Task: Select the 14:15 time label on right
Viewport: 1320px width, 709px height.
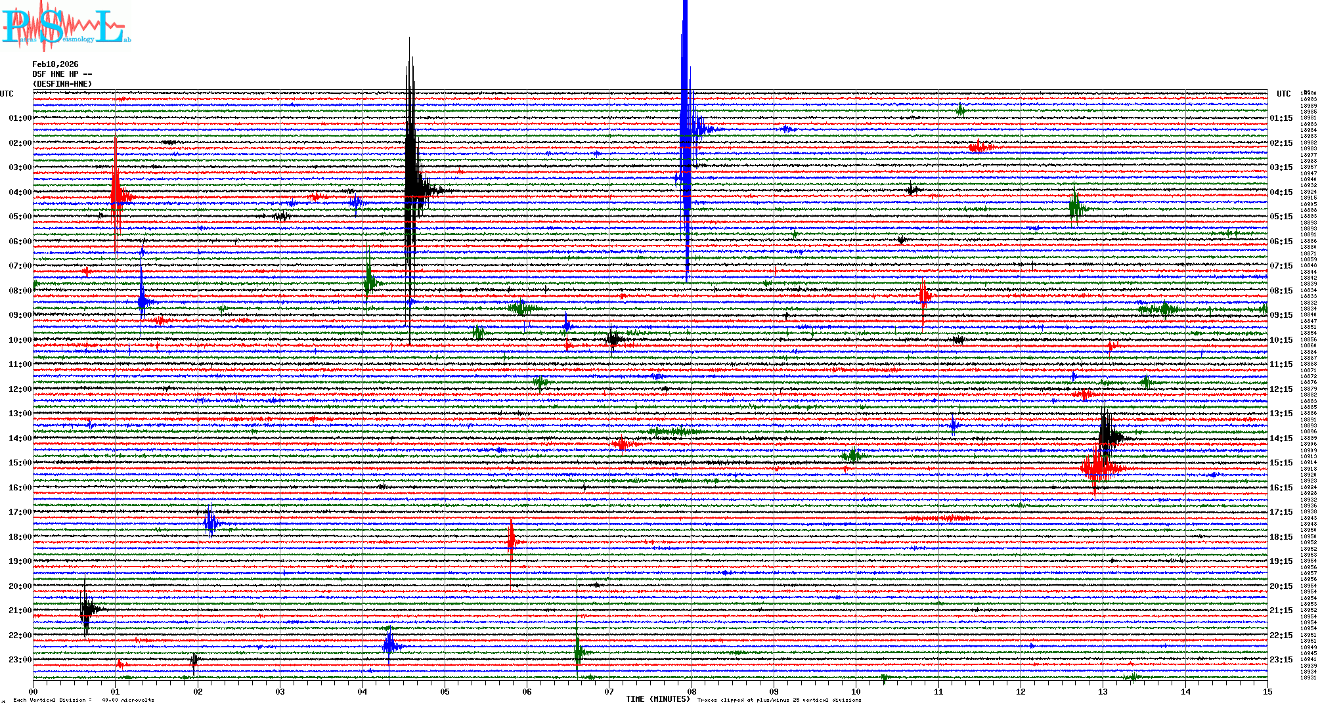Action: tap(1281, 439)
